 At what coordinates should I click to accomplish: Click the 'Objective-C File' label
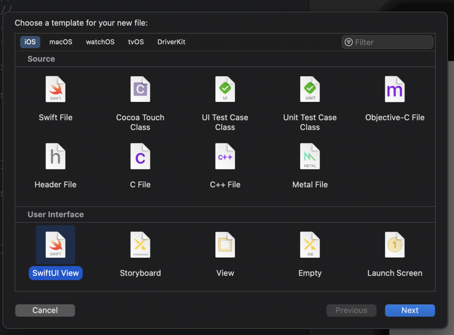pyautogui.click(x=395, y=117)
